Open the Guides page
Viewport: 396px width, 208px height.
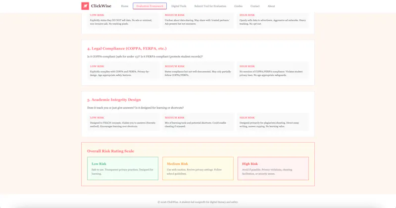[x=238, y=6]
